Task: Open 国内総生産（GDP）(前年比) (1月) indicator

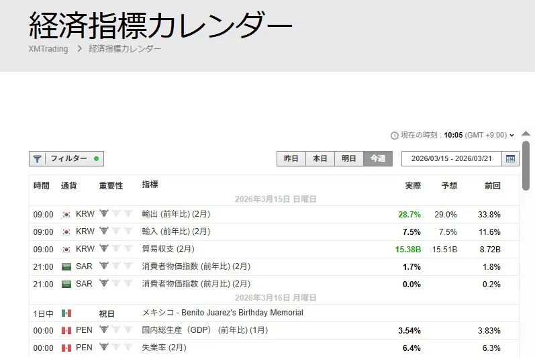Action: (x=205, y=330)
